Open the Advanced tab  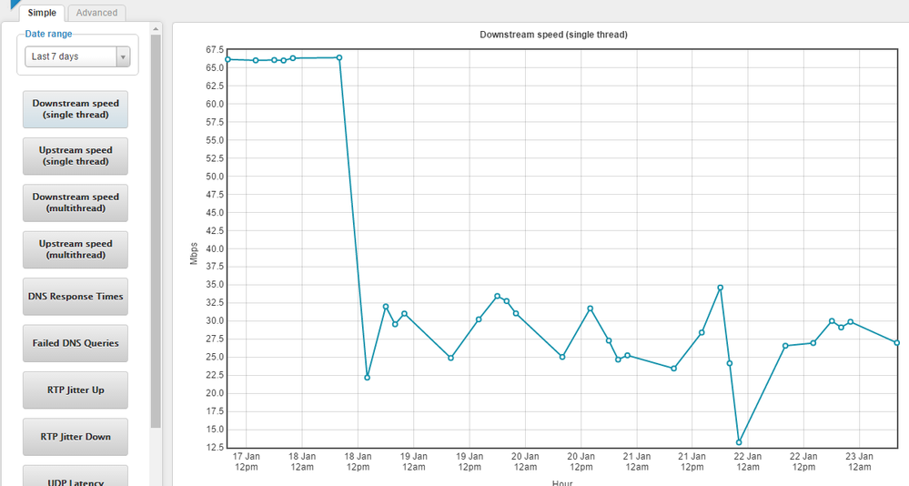coord(96,13)
